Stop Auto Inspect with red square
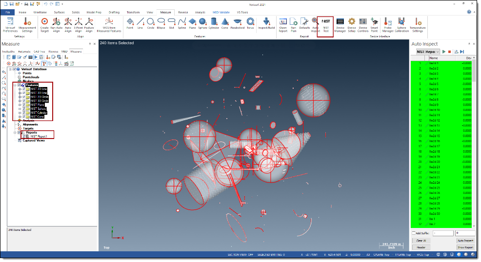Image resolution: width=481 pixels, height=262 pixels. point(449,52)
